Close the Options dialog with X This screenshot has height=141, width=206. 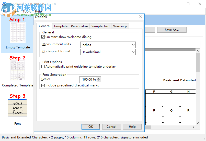click(x=141, y=17)
